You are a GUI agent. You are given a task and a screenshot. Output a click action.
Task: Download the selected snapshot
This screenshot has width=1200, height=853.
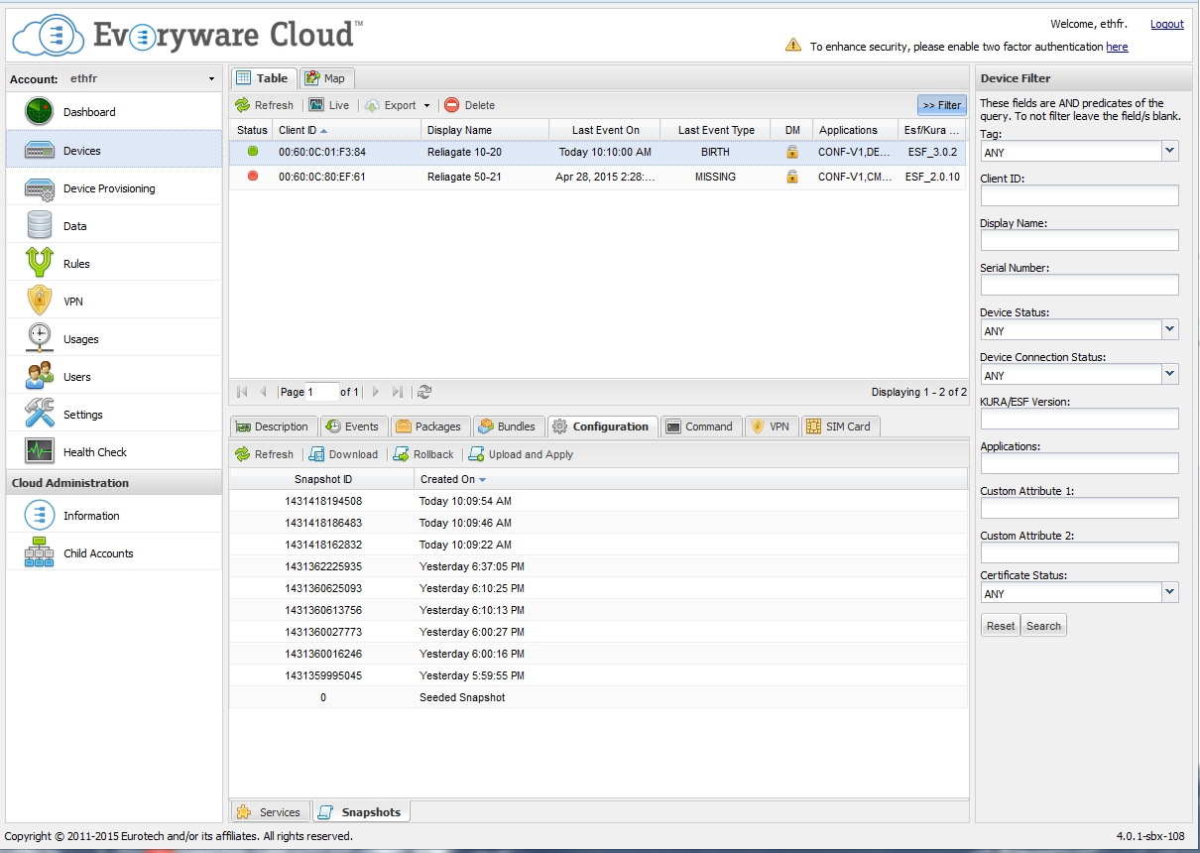click(x=343, y=454)
